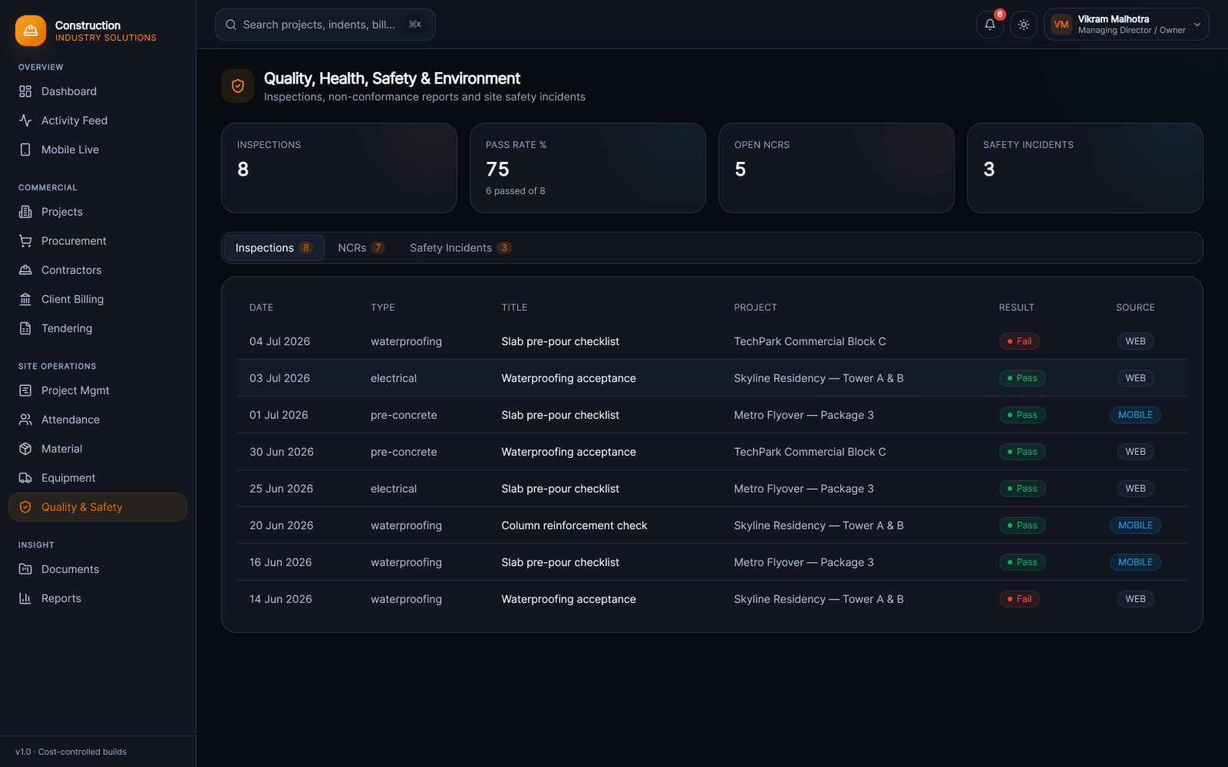
Task: Open the Client Billing sidebar link
Action: click(x=97, y=299)
